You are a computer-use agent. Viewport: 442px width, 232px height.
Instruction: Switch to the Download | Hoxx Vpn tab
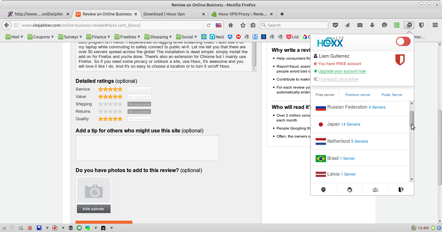click(174, 14)
